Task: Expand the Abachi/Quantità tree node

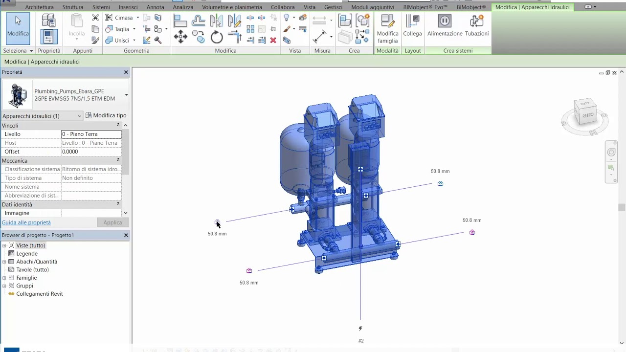Action: coord(4,262)
